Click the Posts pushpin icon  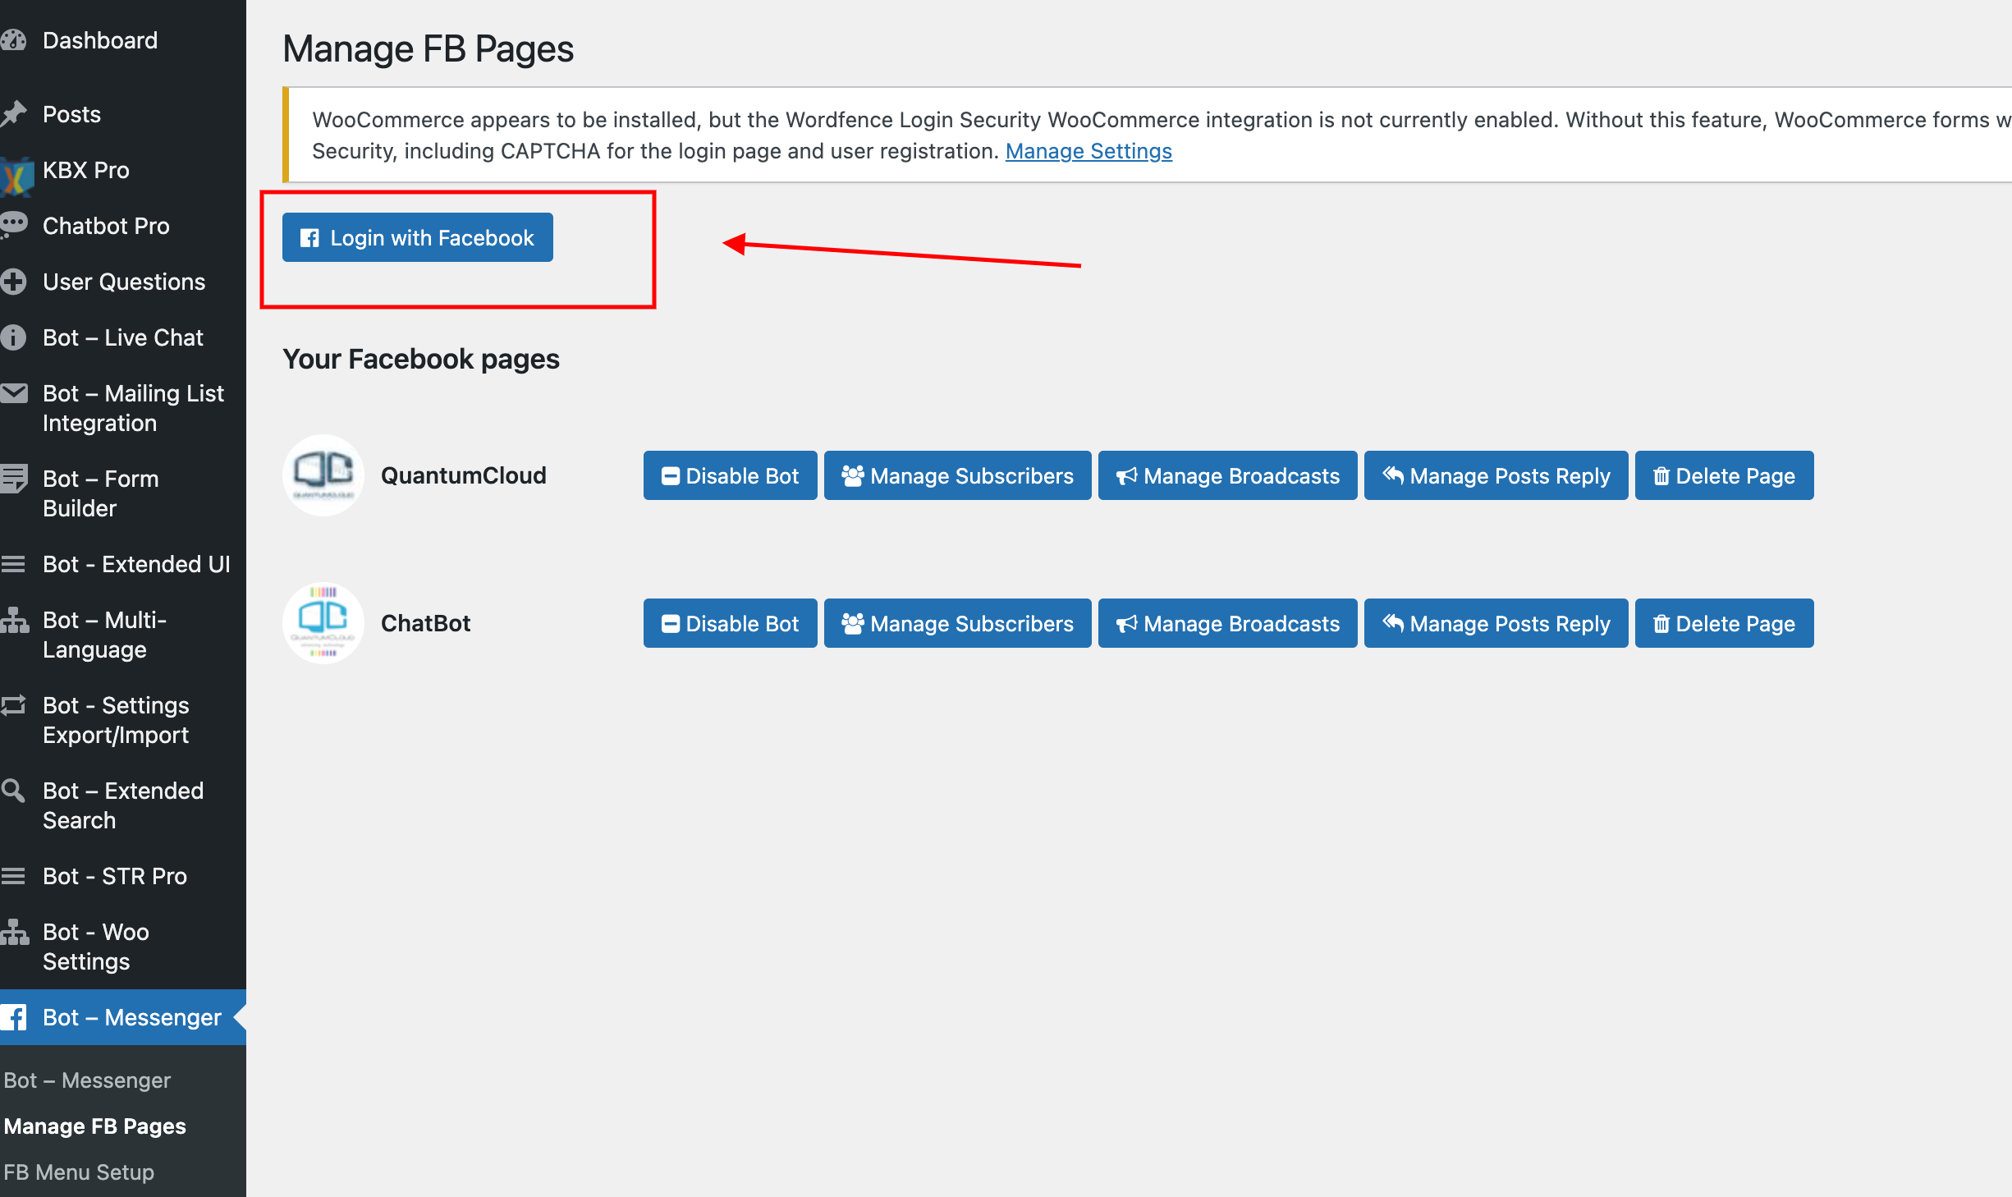[13, 114]
